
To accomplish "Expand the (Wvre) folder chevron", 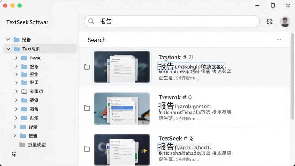I will 16,58.
